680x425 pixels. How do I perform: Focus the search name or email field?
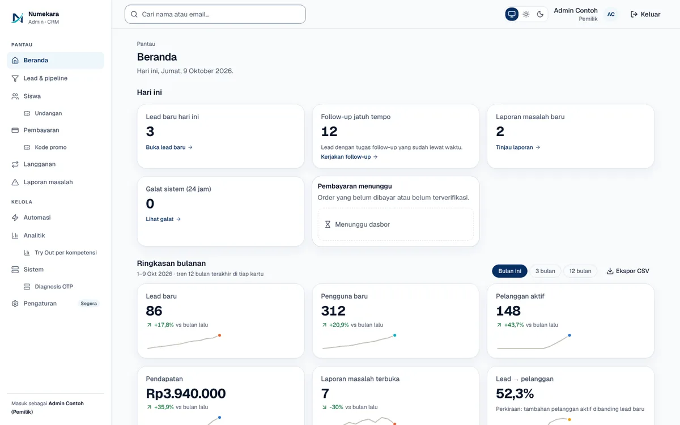click(215, 14)
